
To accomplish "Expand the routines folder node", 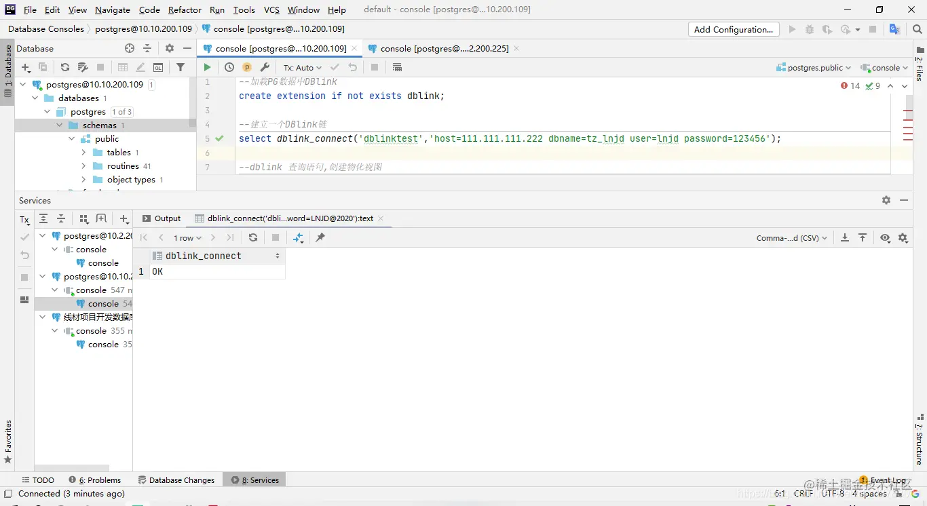I will [x=84, y=166].
